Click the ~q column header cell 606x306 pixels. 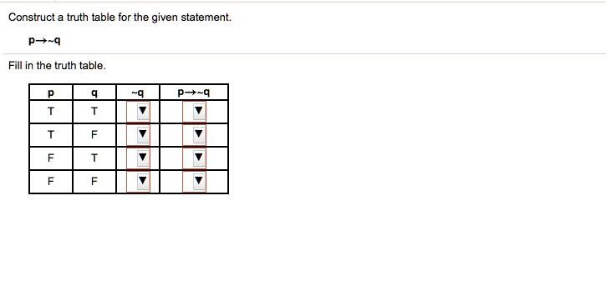[138, 93]
